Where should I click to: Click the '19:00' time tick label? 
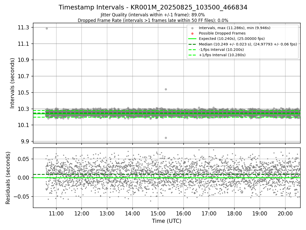click(x=260, y=213)
